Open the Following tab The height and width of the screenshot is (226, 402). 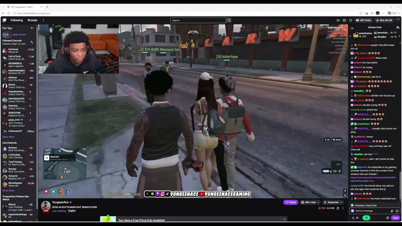[x=17, y=20]
